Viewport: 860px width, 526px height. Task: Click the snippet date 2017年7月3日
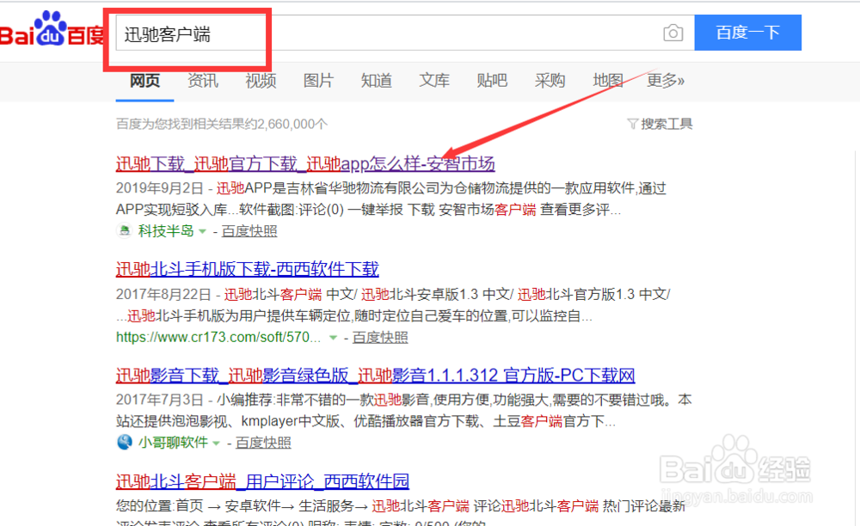click(x=160, y=400)
